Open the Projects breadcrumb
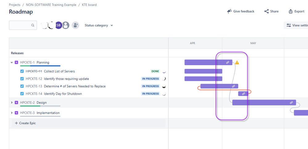 [x=14, y=5]
